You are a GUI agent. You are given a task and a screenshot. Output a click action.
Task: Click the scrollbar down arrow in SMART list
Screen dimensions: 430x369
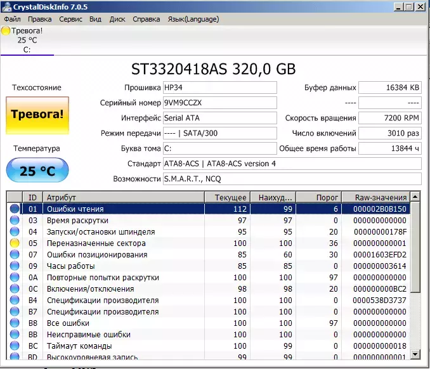415,354
